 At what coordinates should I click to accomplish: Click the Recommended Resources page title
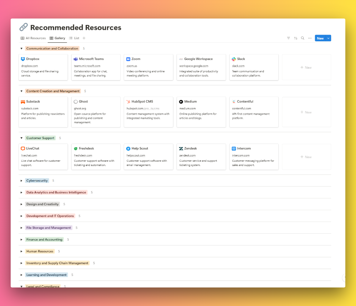pyautogui.click(x=75, y=27)
